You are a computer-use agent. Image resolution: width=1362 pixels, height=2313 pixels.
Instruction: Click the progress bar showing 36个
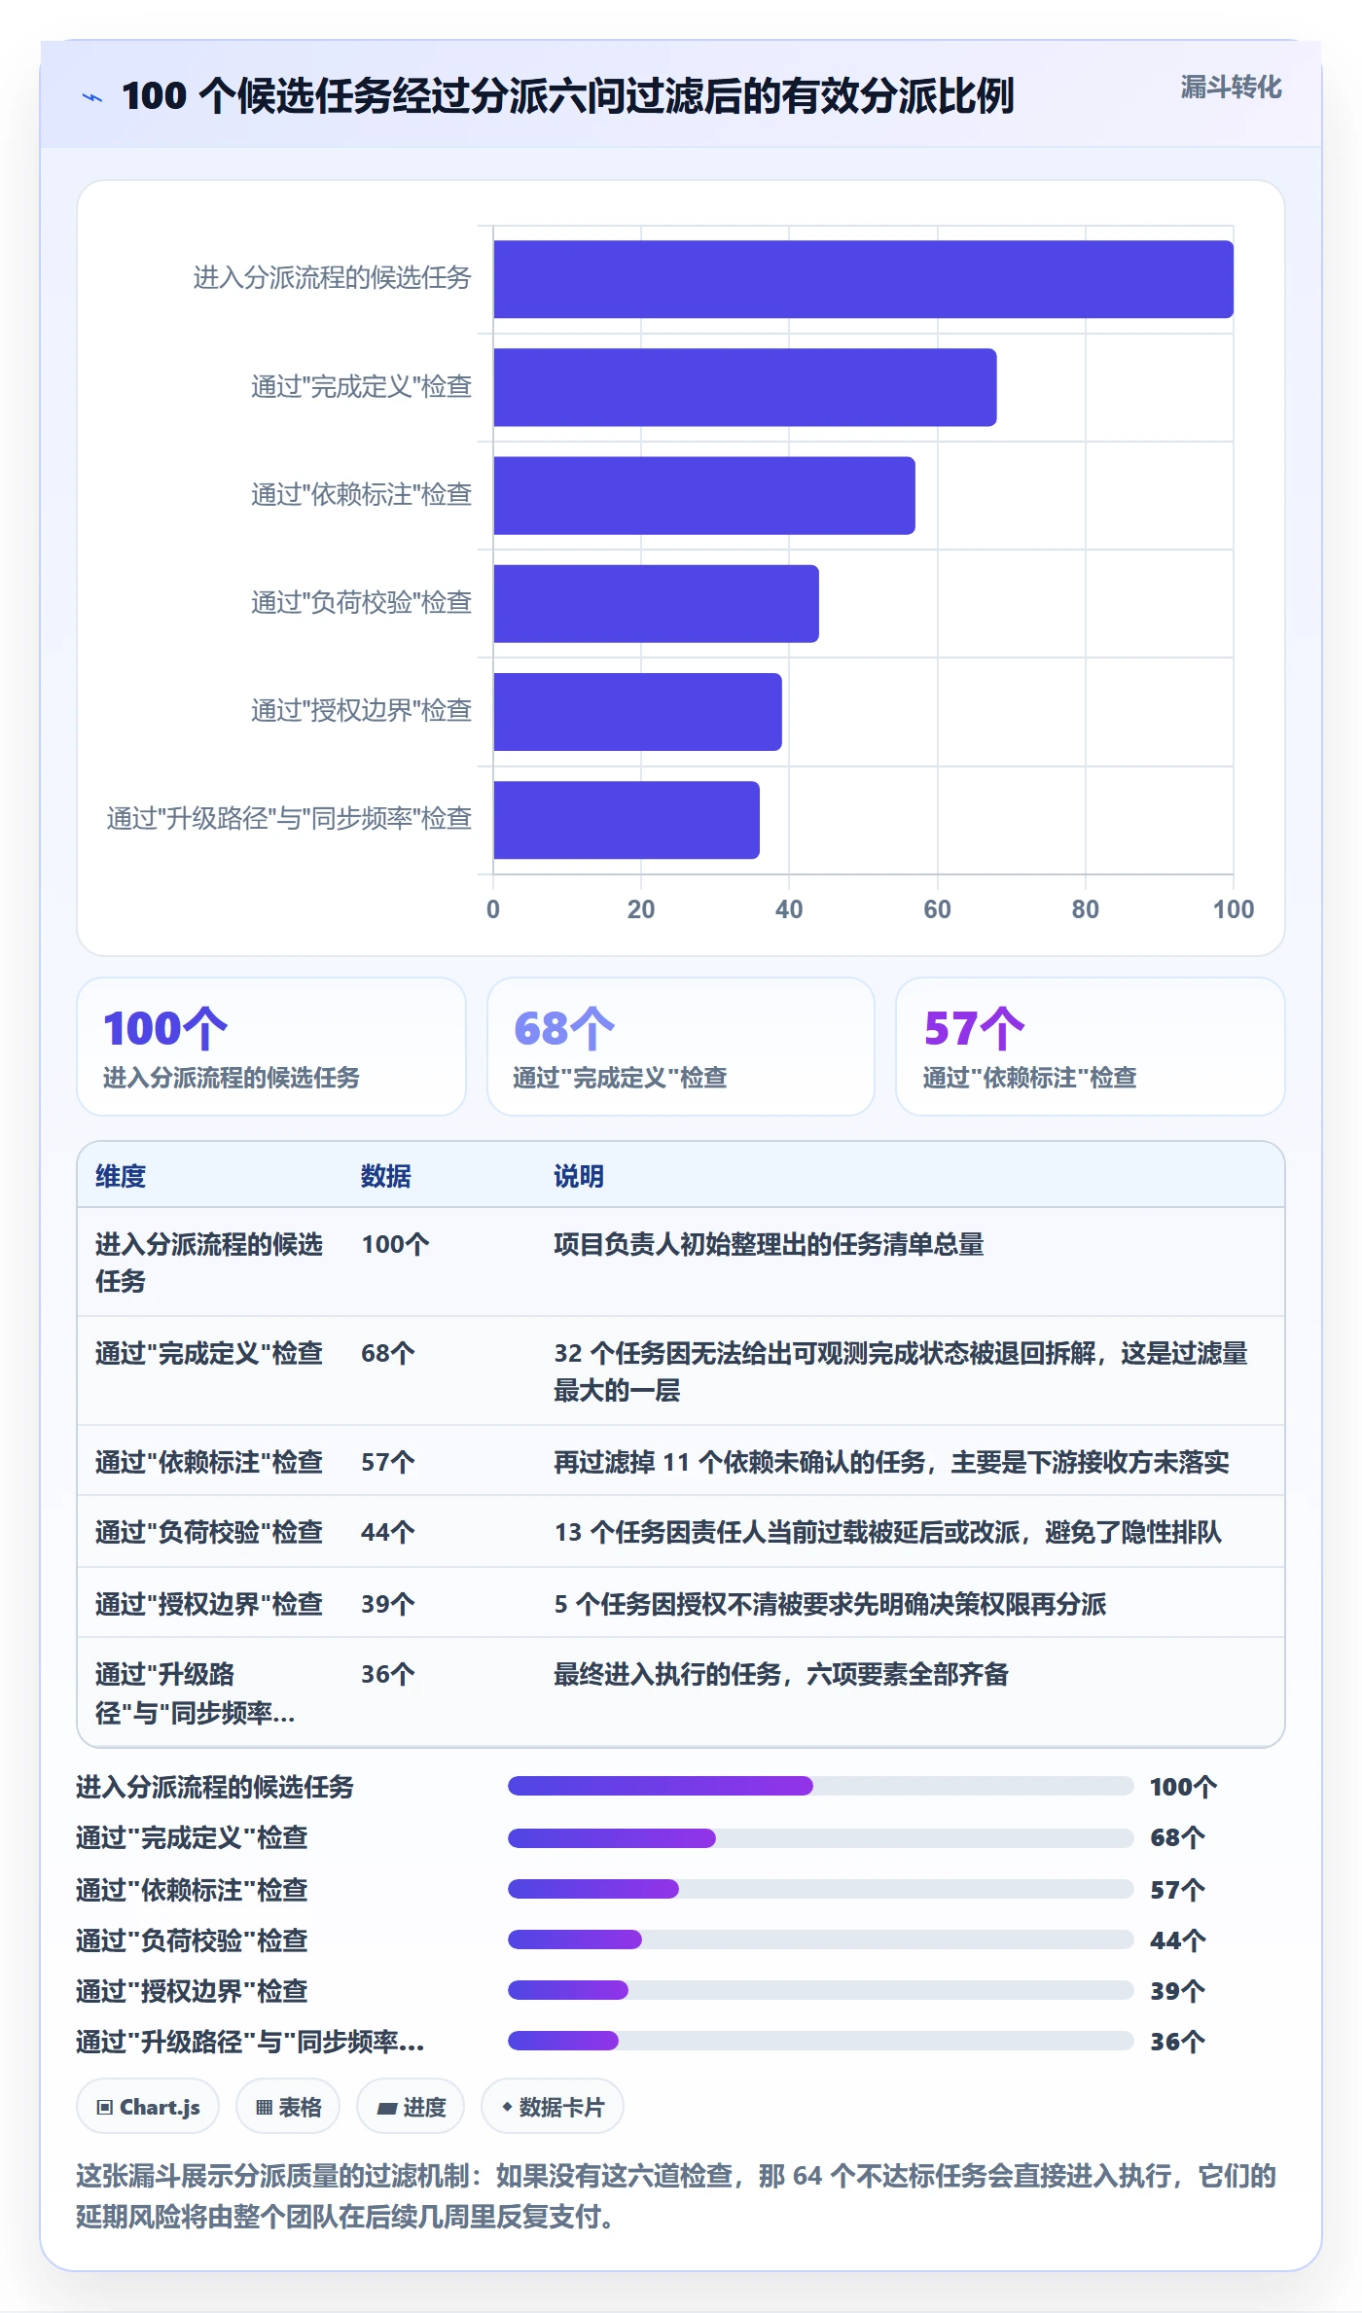click(x=821, y=2041)
